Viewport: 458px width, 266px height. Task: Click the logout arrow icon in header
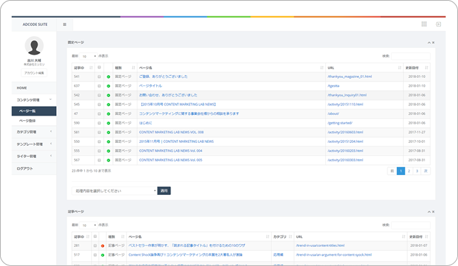tap(438, 24)
